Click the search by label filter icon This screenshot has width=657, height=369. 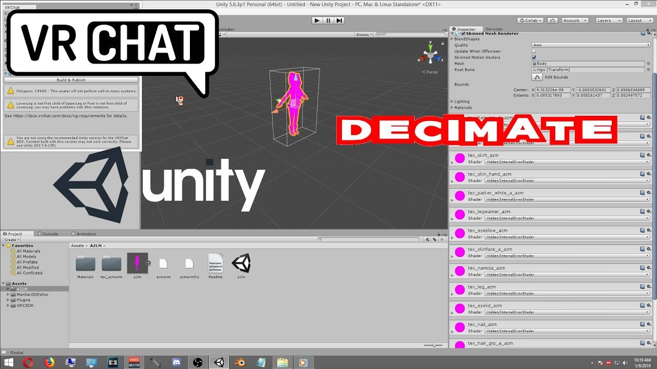pyautogui.click(x=434, y=239)
